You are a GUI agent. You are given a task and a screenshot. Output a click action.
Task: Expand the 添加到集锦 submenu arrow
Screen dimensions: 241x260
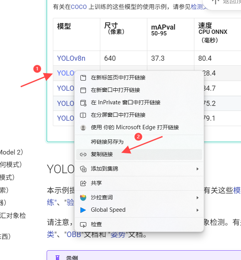click(197, 169)
